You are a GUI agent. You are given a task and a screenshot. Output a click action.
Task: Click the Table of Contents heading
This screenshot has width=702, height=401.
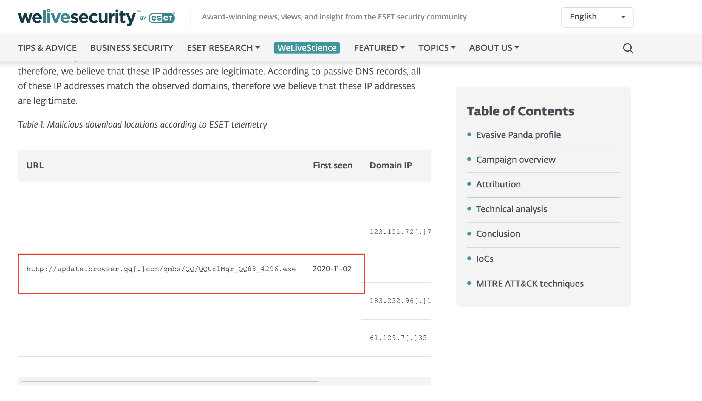[x=520, y=111]
